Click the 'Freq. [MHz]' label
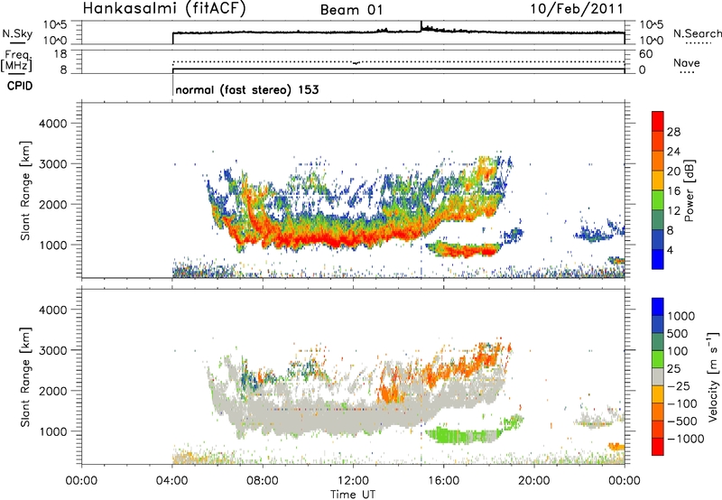This screenshot has width=722, height=500. (18, 61)
